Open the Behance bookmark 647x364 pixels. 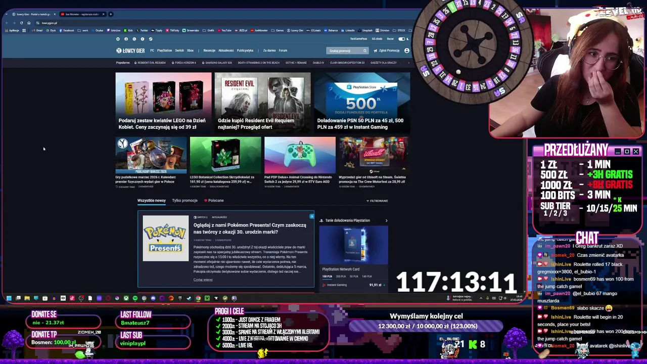pos(331,30)
